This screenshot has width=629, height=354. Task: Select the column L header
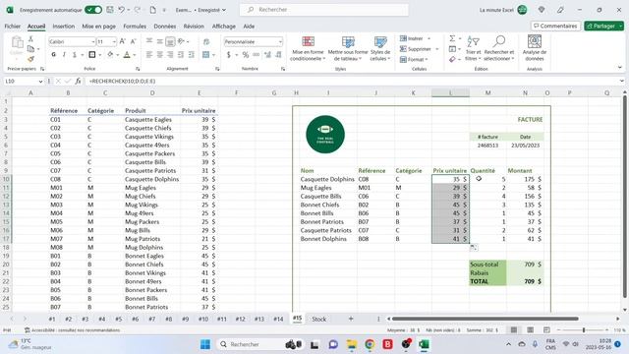450,93
